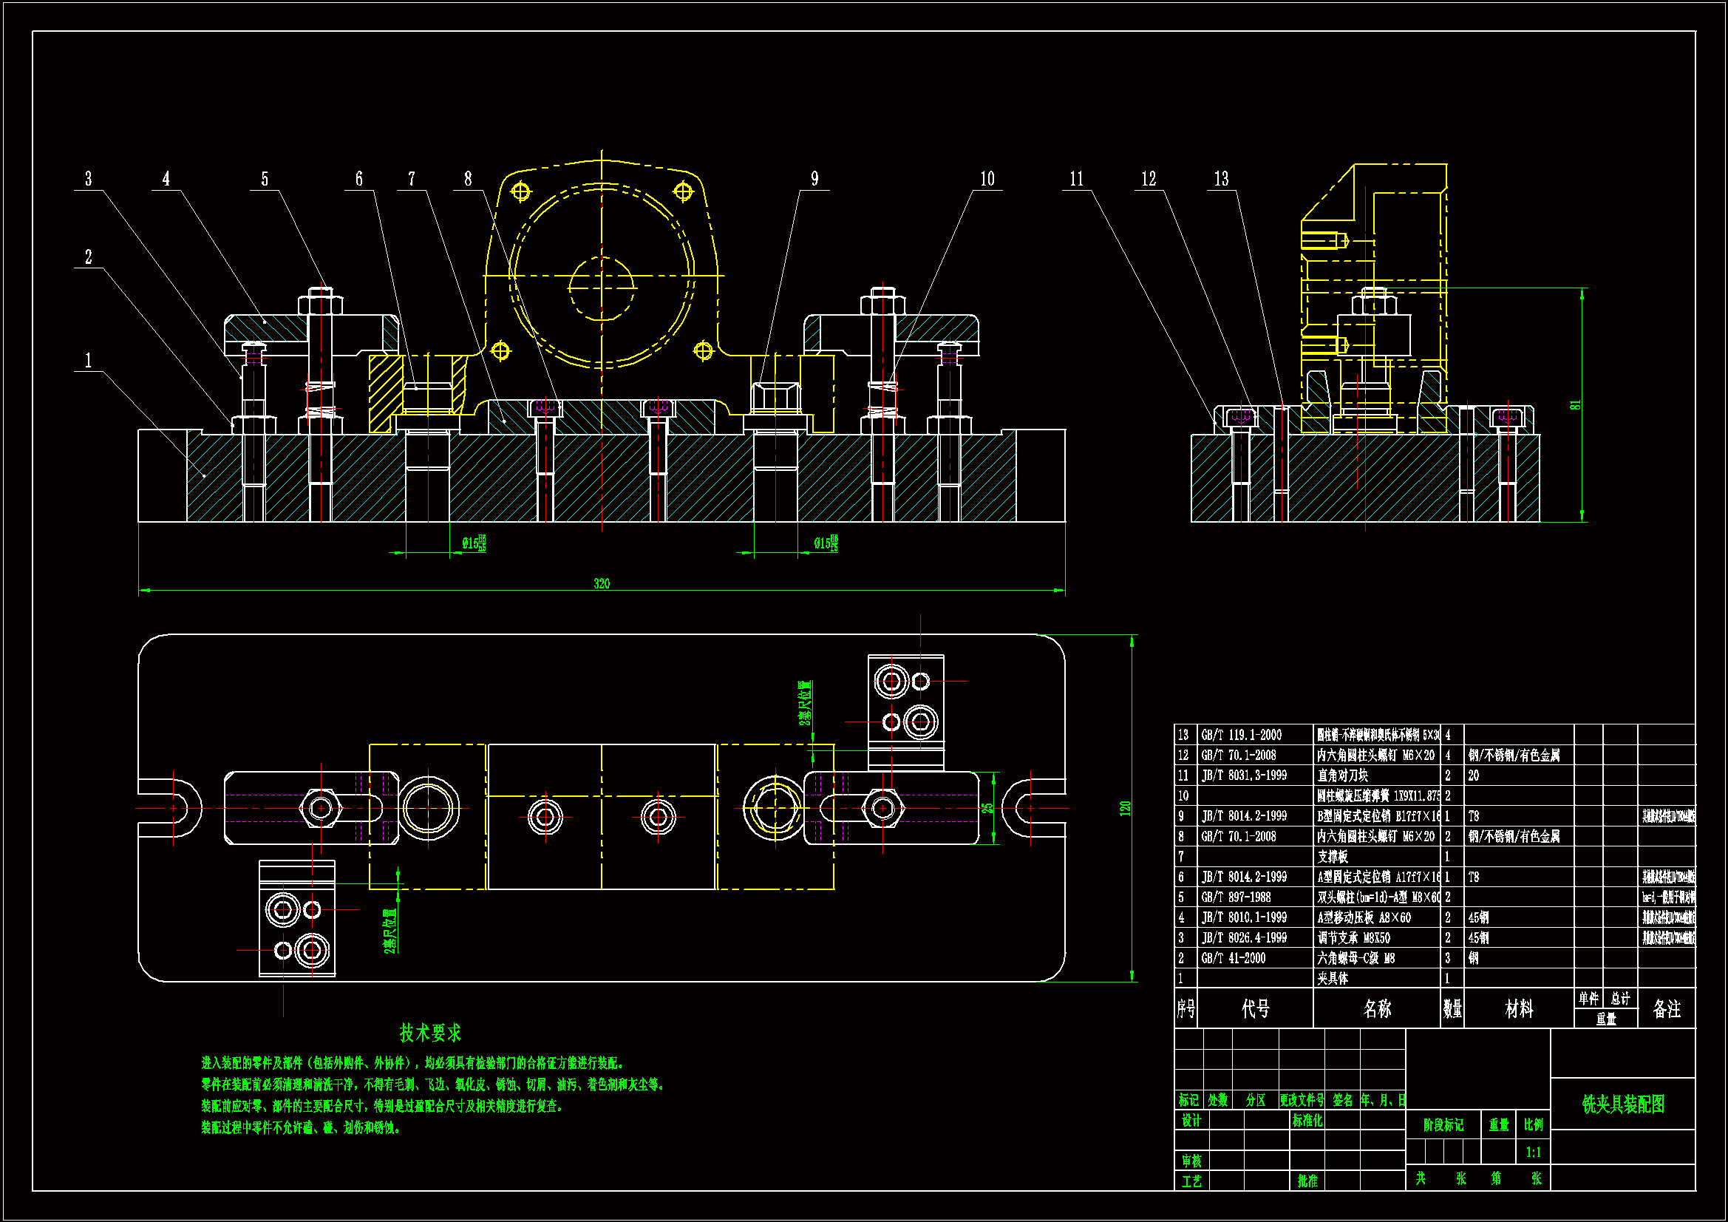The width and height of the screenshot is (1728, 1222).
Task: Click the left Ø15 hole dimension
Action: pyautogui.click(x=474, y=543)
